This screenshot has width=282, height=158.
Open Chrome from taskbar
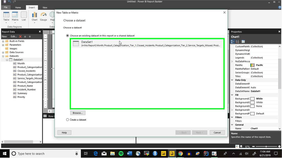tap(180, 153)
